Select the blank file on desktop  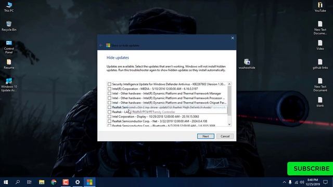[320, 102]
